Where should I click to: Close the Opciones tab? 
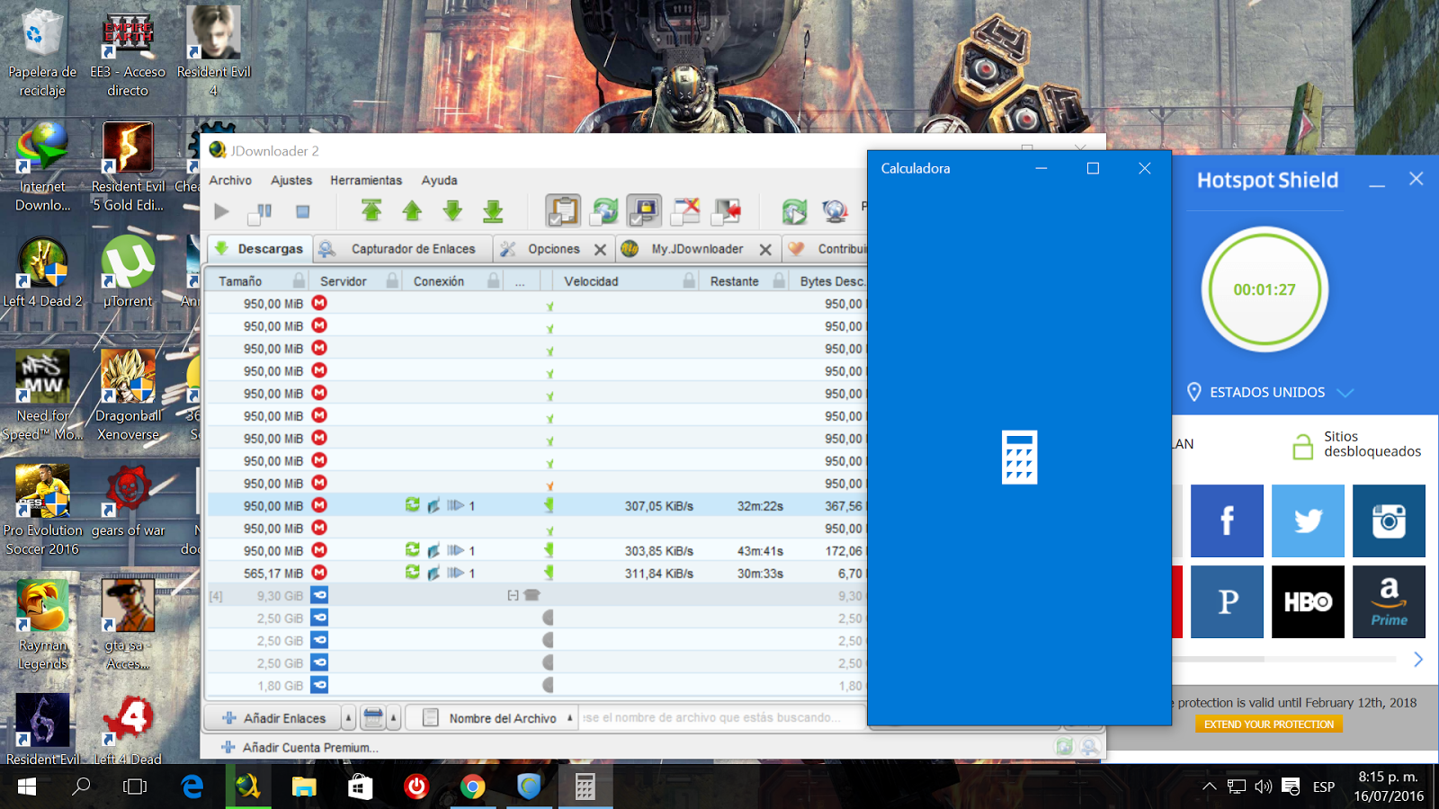[x=600, y=250]
